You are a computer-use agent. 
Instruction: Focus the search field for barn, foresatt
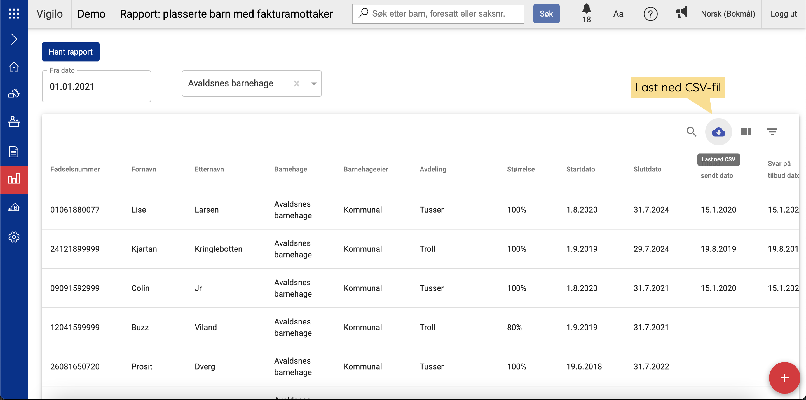[x=438, y=14]
